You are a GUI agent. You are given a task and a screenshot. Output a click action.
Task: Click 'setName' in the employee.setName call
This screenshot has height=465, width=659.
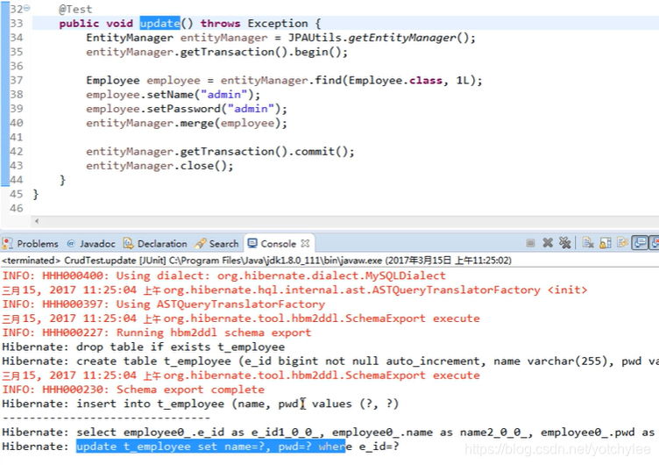click(x=170, y=95)
